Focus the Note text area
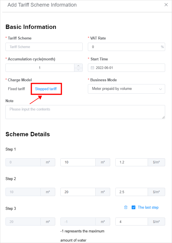The height and width of the screenshot is (243, 172). (85, 112)
